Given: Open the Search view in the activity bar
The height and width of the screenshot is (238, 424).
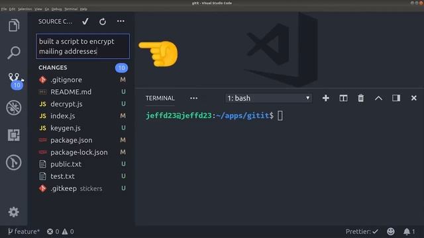Looking at the screenshot, I should pyautogui.click(x=14, y=53).
